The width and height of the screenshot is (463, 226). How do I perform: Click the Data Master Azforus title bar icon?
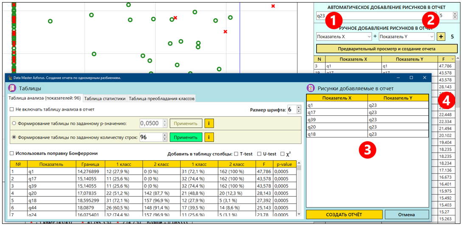(10, 78)
